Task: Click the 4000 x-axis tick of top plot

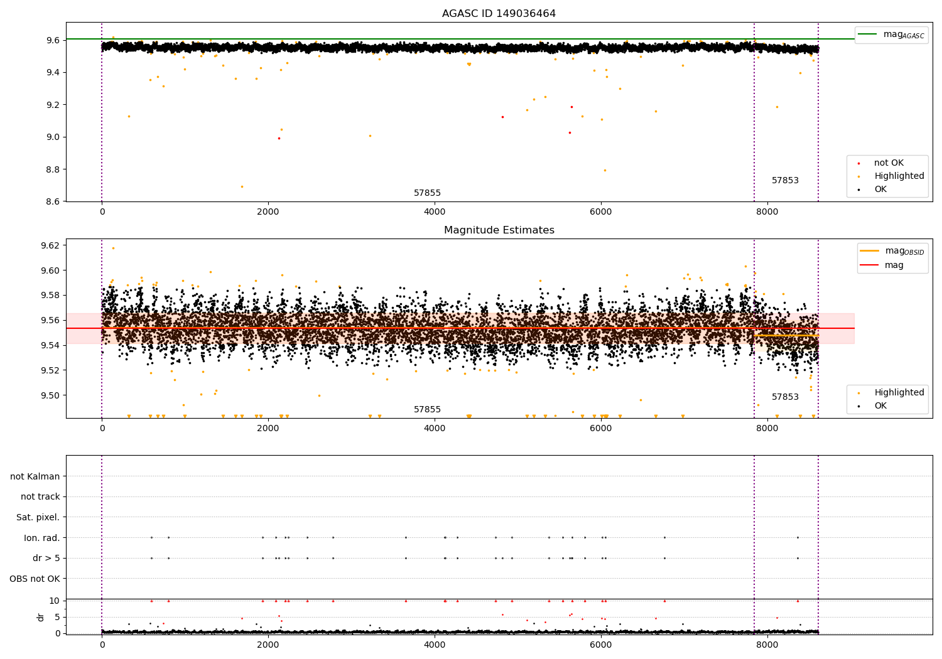Action: (x=435, y=212)
